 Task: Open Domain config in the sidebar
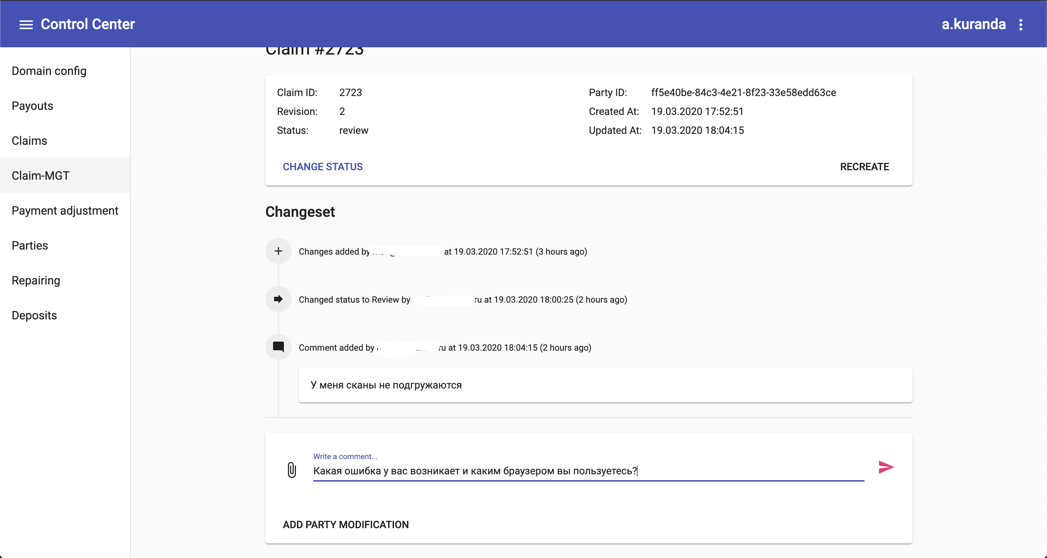pyautogui.click(x=65, y=71)
